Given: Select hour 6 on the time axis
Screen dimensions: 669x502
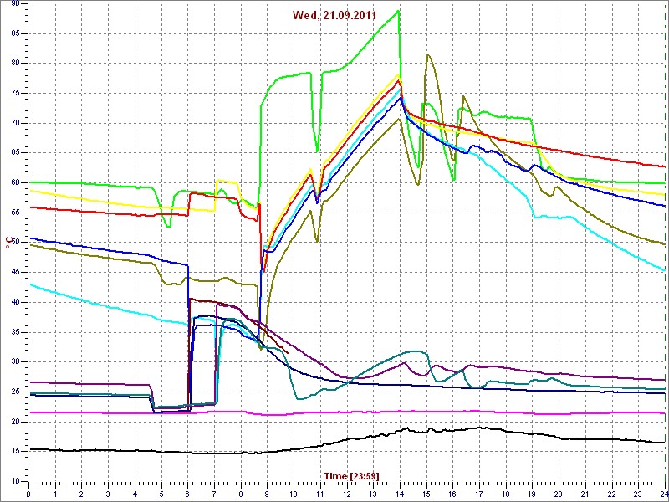Looking at the screenshot, I should 187,494.
